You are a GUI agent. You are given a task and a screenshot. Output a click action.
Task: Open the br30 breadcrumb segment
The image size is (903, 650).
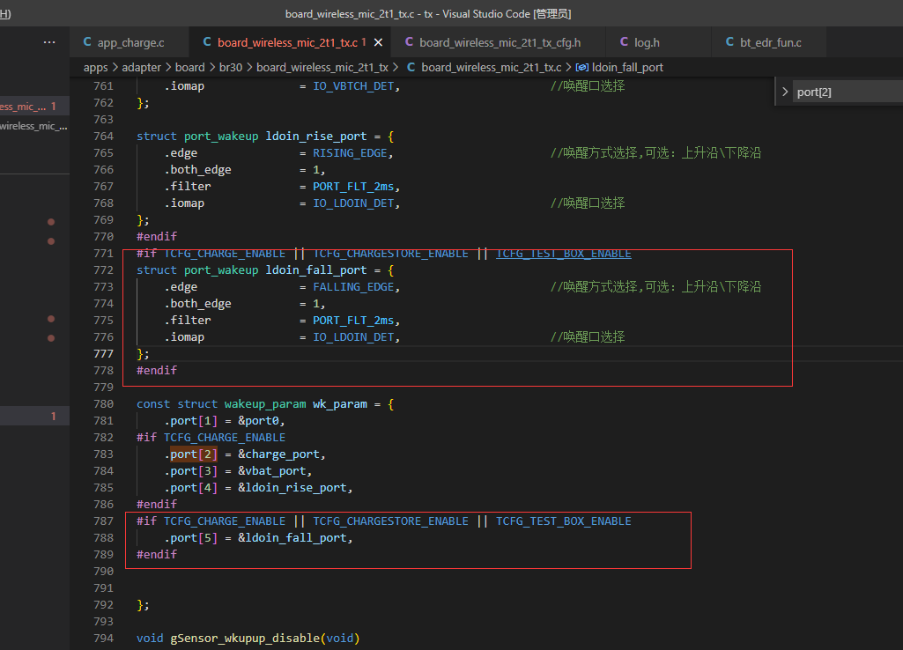coord(230,67)
